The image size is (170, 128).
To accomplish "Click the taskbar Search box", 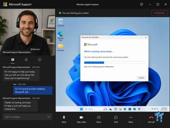I will point(96,109).
